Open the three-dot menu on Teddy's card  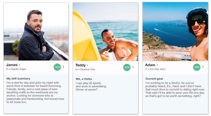[x=133, y=67]
